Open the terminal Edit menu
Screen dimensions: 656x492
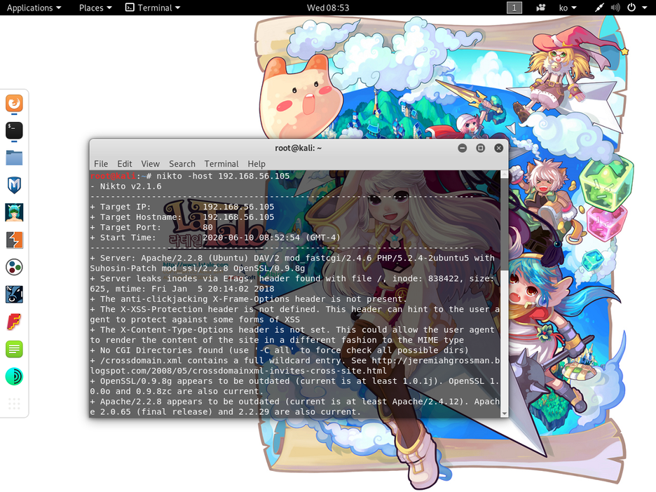[125, 163]
